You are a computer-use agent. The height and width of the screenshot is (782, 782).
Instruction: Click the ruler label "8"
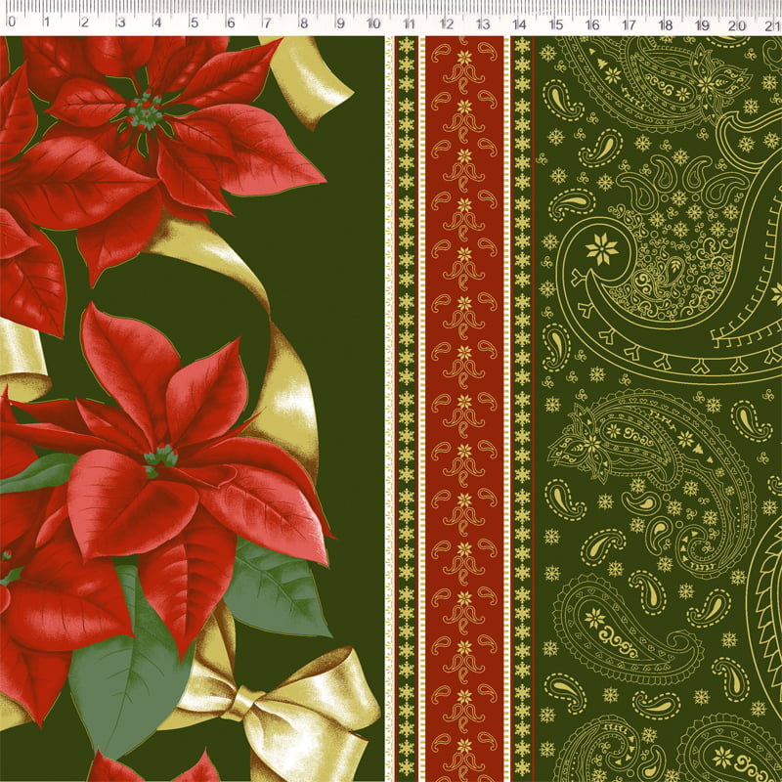point(303,22)
